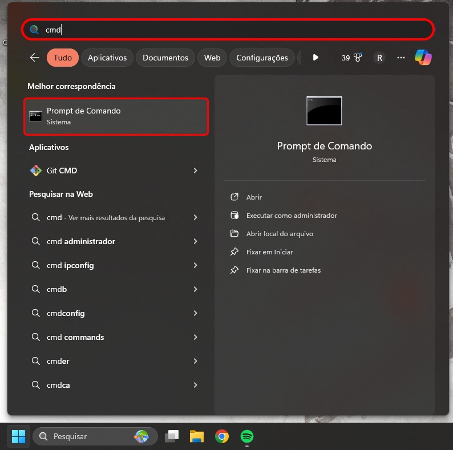
Task: Open the rewards points trophy icon
Action: click(x=358, y=58)
